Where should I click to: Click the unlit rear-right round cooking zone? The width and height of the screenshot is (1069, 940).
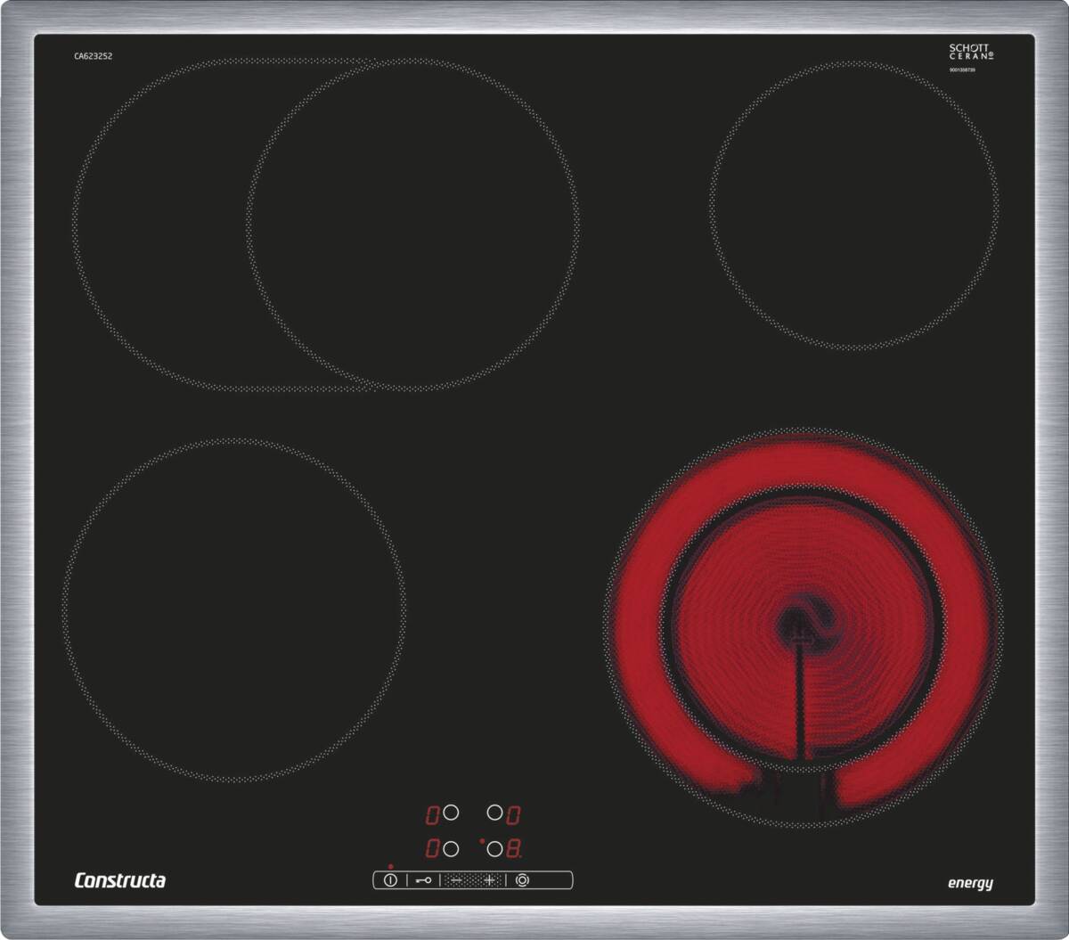coord(853,205)
